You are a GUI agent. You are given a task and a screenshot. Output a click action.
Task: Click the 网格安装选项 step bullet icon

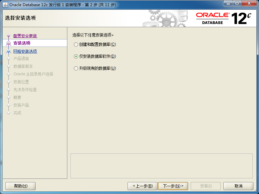point(9,51)
